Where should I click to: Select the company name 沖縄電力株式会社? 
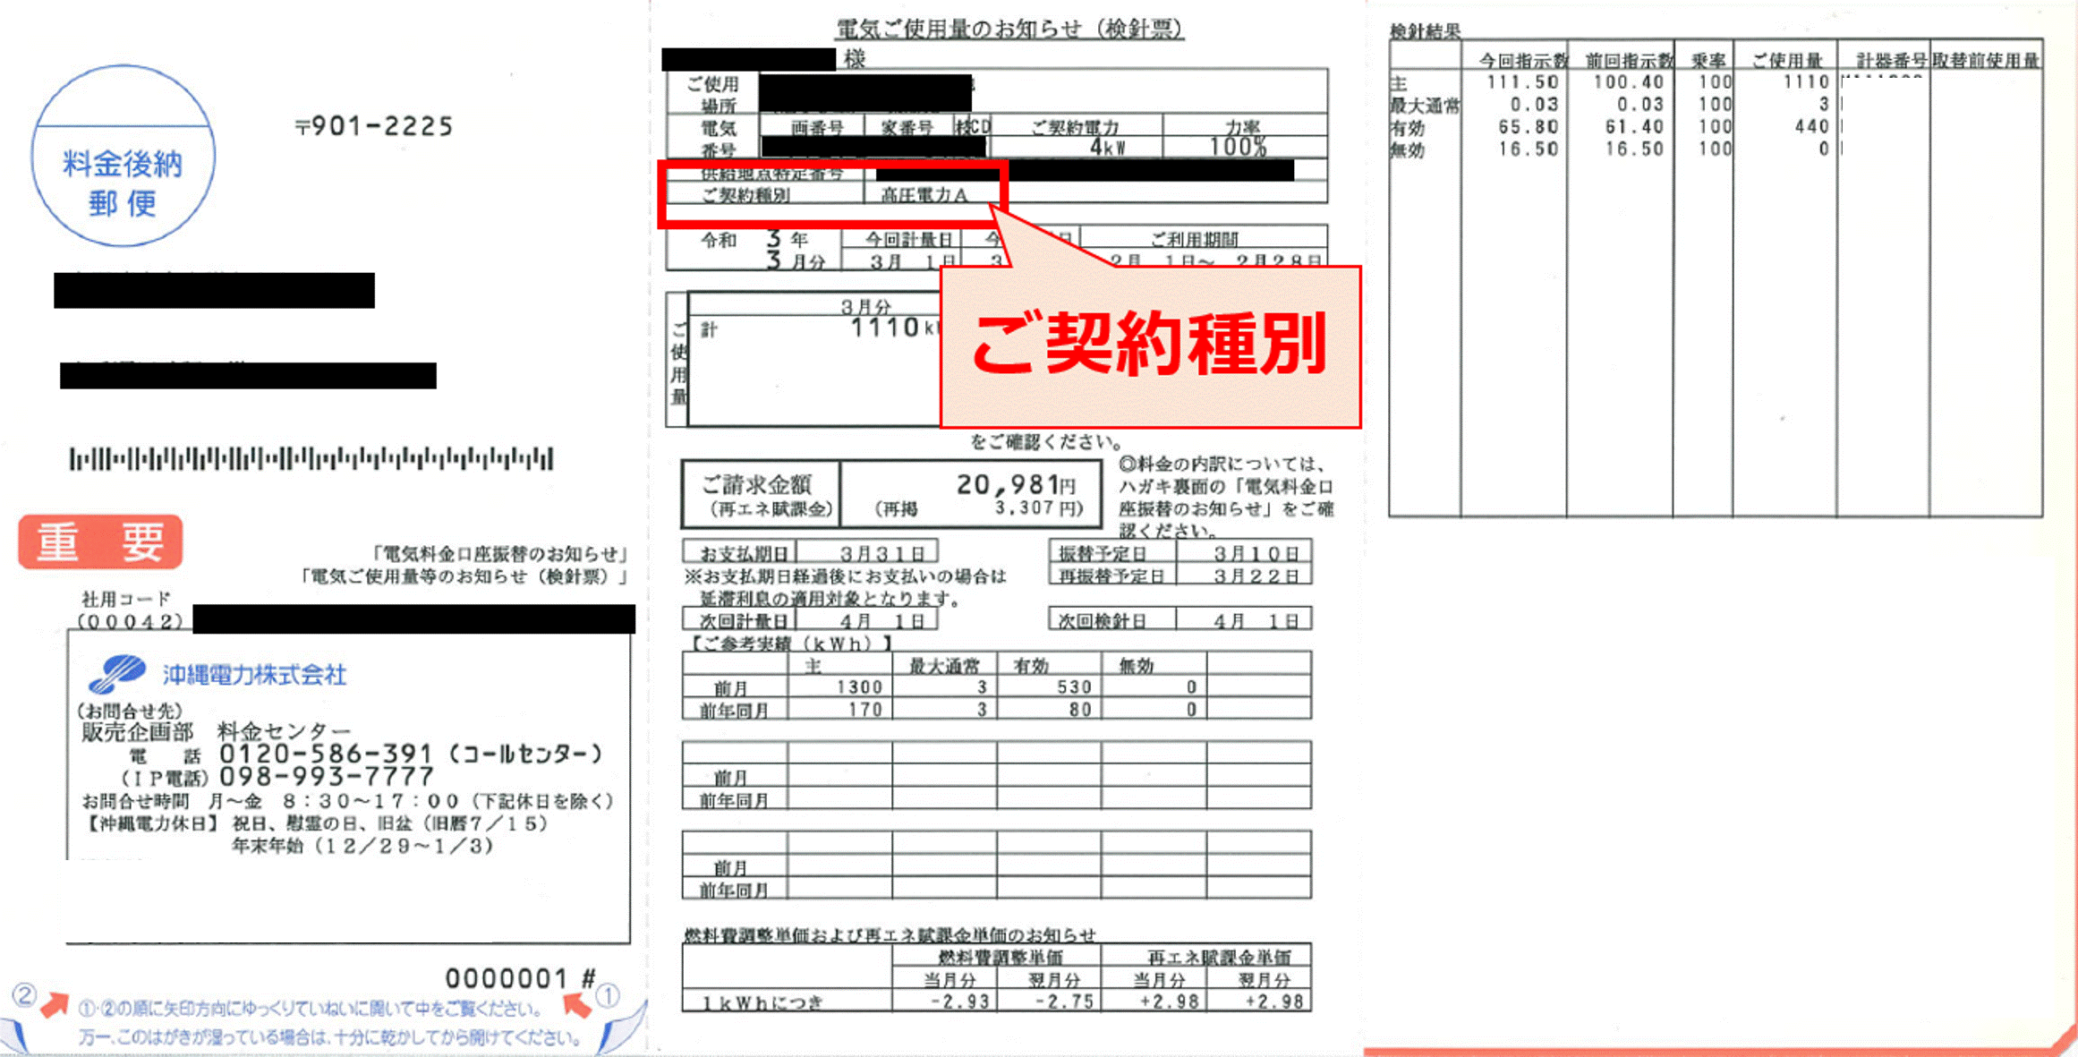point(254,674)
